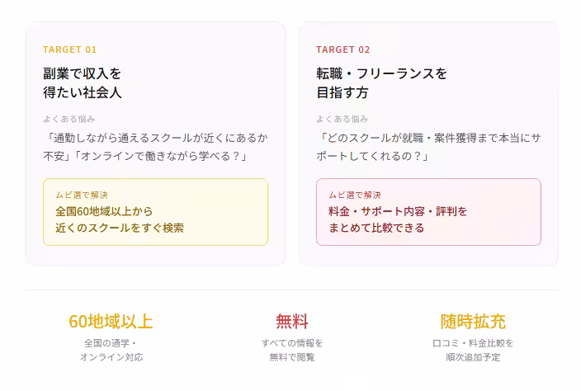Click the red 無料 statistic

tap(292, 321)
